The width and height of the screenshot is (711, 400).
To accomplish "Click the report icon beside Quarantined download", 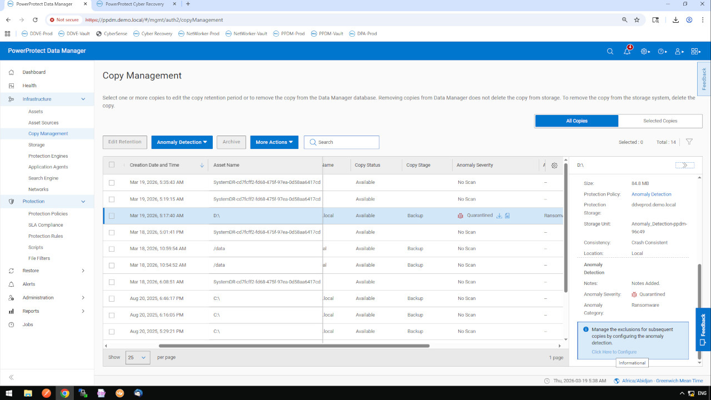I will (507, 216).
